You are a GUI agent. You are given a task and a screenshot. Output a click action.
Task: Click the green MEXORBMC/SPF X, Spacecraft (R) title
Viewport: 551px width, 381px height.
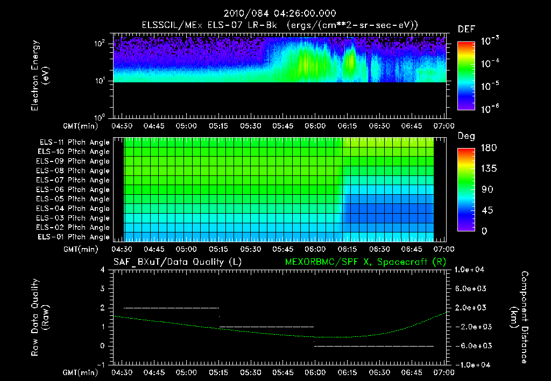pos(366,262)
